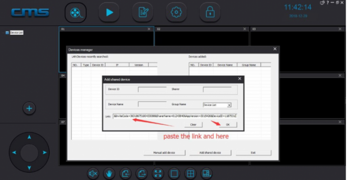Click the help question mark icon
Image resolution: width=348 pixels, height=180 pixels.
[328, 3]
